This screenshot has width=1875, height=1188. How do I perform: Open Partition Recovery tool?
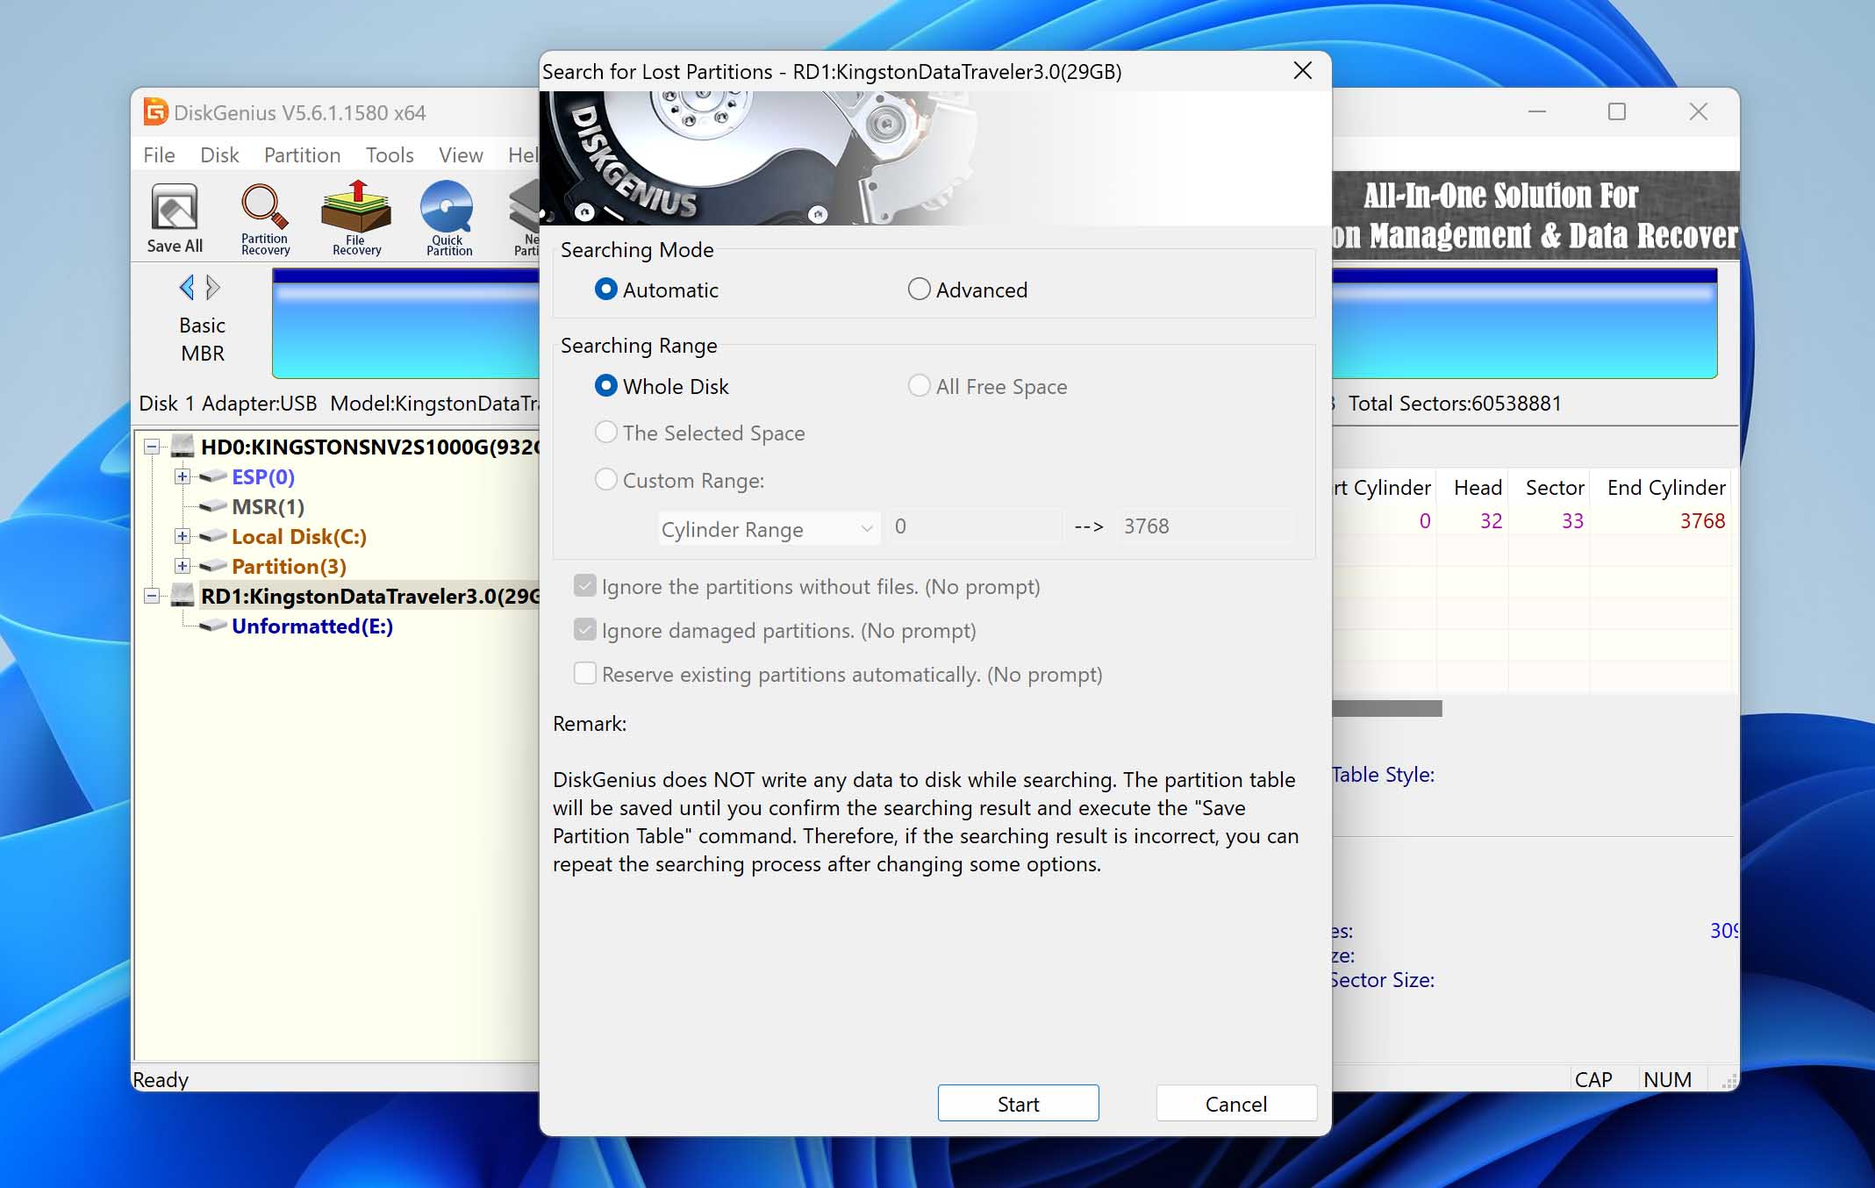pyautogui.click(x=264, y=218)
